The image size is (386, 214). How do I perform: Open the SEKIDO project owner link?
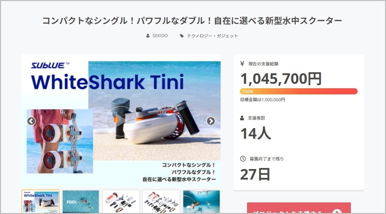coord(160,36)
